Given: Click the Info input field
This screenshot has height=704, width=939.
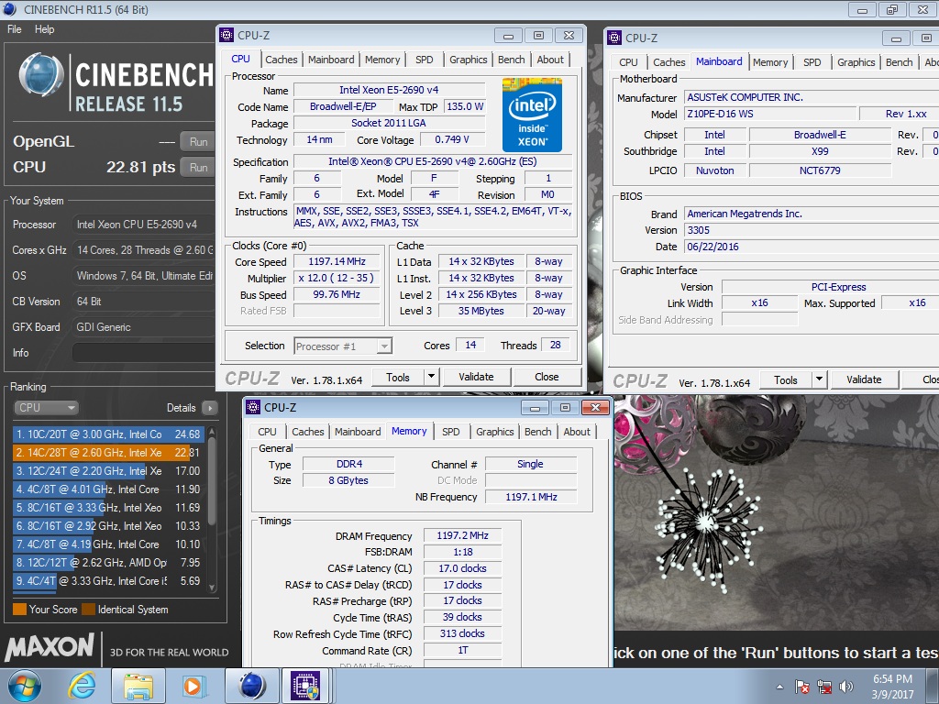Looking at the screenshot, I should pos(143,353).
